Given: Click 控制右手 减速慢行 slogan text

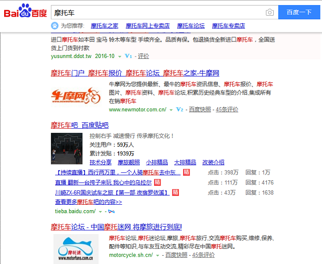Looking at the screenshot, I should [132, 136].
